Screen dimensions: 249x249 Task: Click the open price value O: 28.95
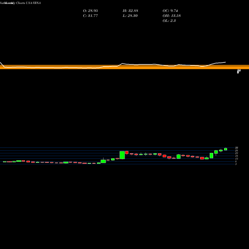90,11
